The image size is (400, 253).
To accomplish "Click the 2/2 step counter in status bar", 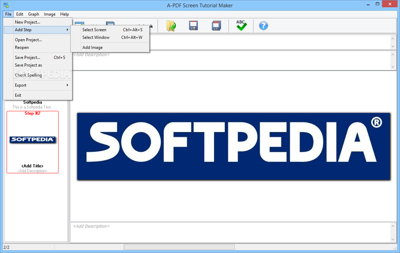I will coord(7,247).
